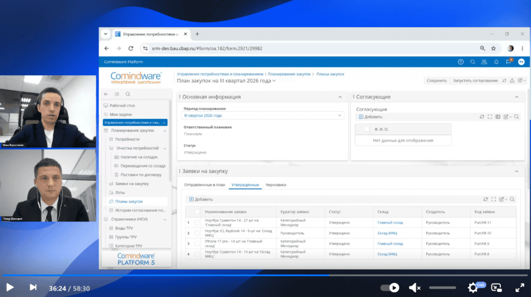Open the Chrome profile avatar
This screenshot has height=297, width=531.
[510, 48]
